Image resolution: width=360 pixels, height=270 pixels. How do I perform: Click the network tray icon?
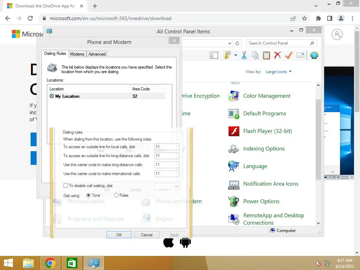pyautogui.click(x=327, y=263)
